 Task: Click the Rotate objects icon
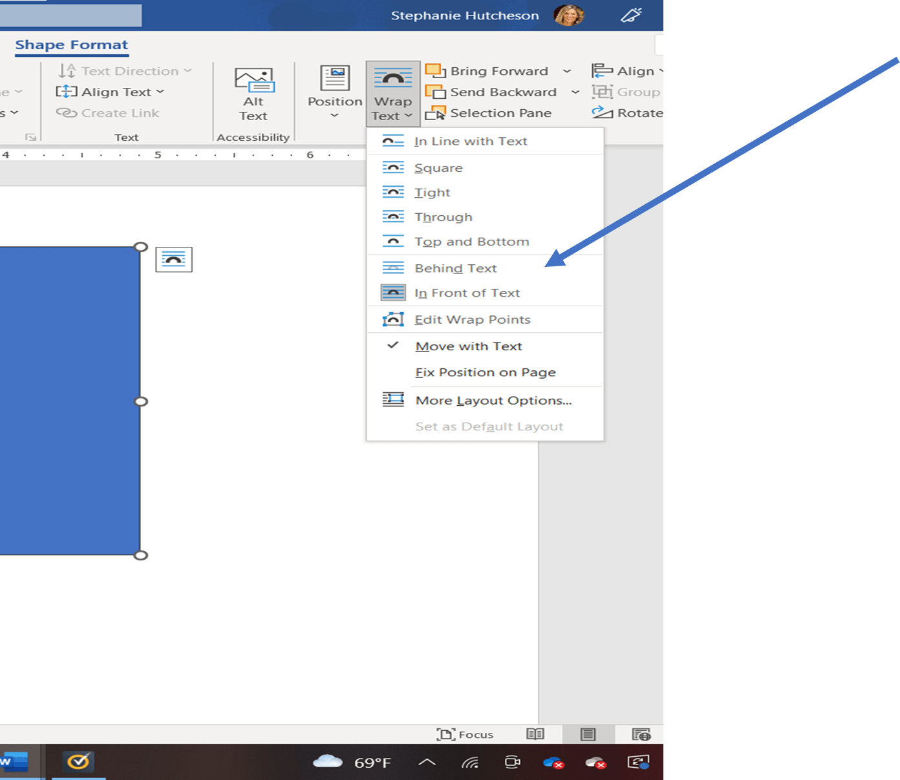(x=601, y=112)
